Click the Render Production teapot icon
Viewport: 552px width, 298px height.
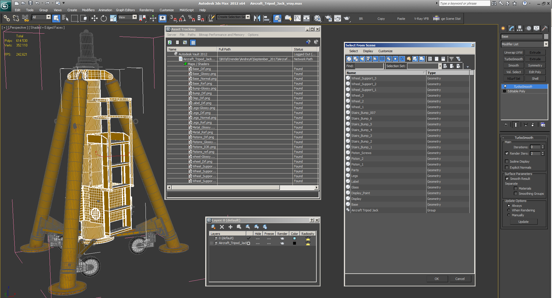point(347,18)
